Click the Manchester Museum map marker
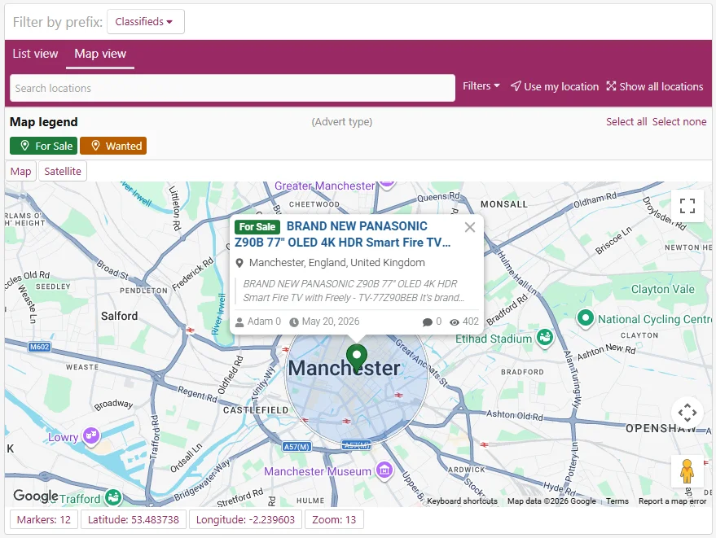Image resolution: width=716 pixels, height=538 pixels. [x=384, y=470]
